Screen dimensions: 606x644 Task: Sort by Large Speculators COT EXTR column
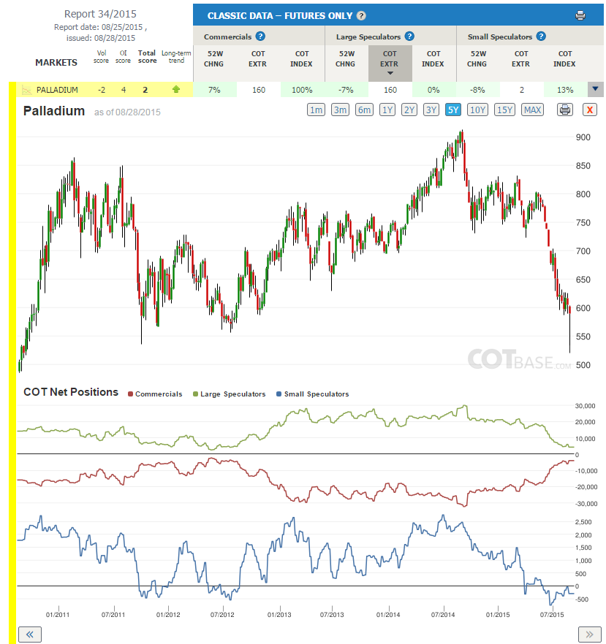coord(390,63)
